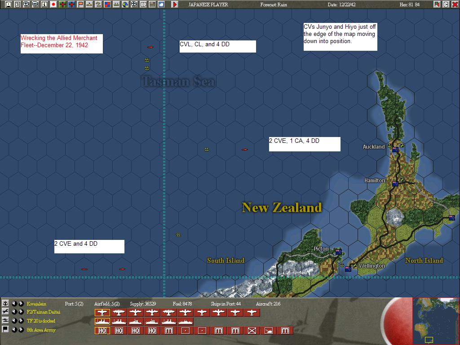
Task: Select the first highlighted ship tile in task force row
Action: (x=102, y=322)
